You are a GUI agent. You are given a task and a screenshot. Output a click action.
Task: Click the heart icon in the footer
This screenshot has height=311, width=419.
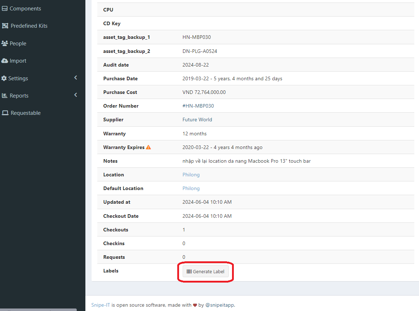pyautogui.click(x=195, y=305)
